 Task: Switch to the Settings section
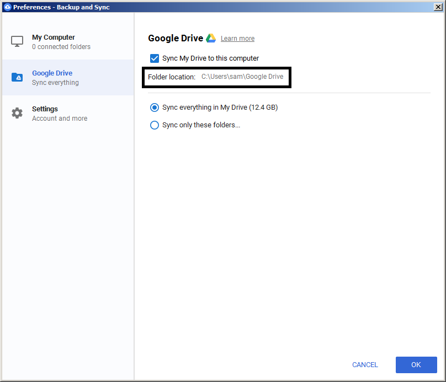click(x=45, y=109)
